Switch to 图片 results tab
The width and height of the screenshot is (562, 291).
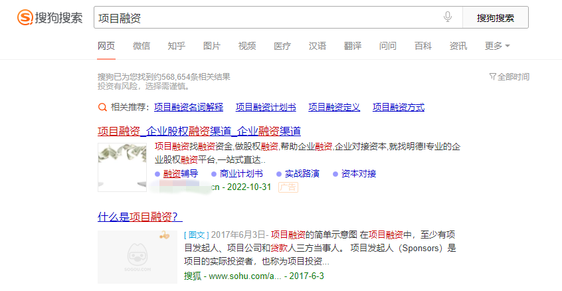(212, 46)
